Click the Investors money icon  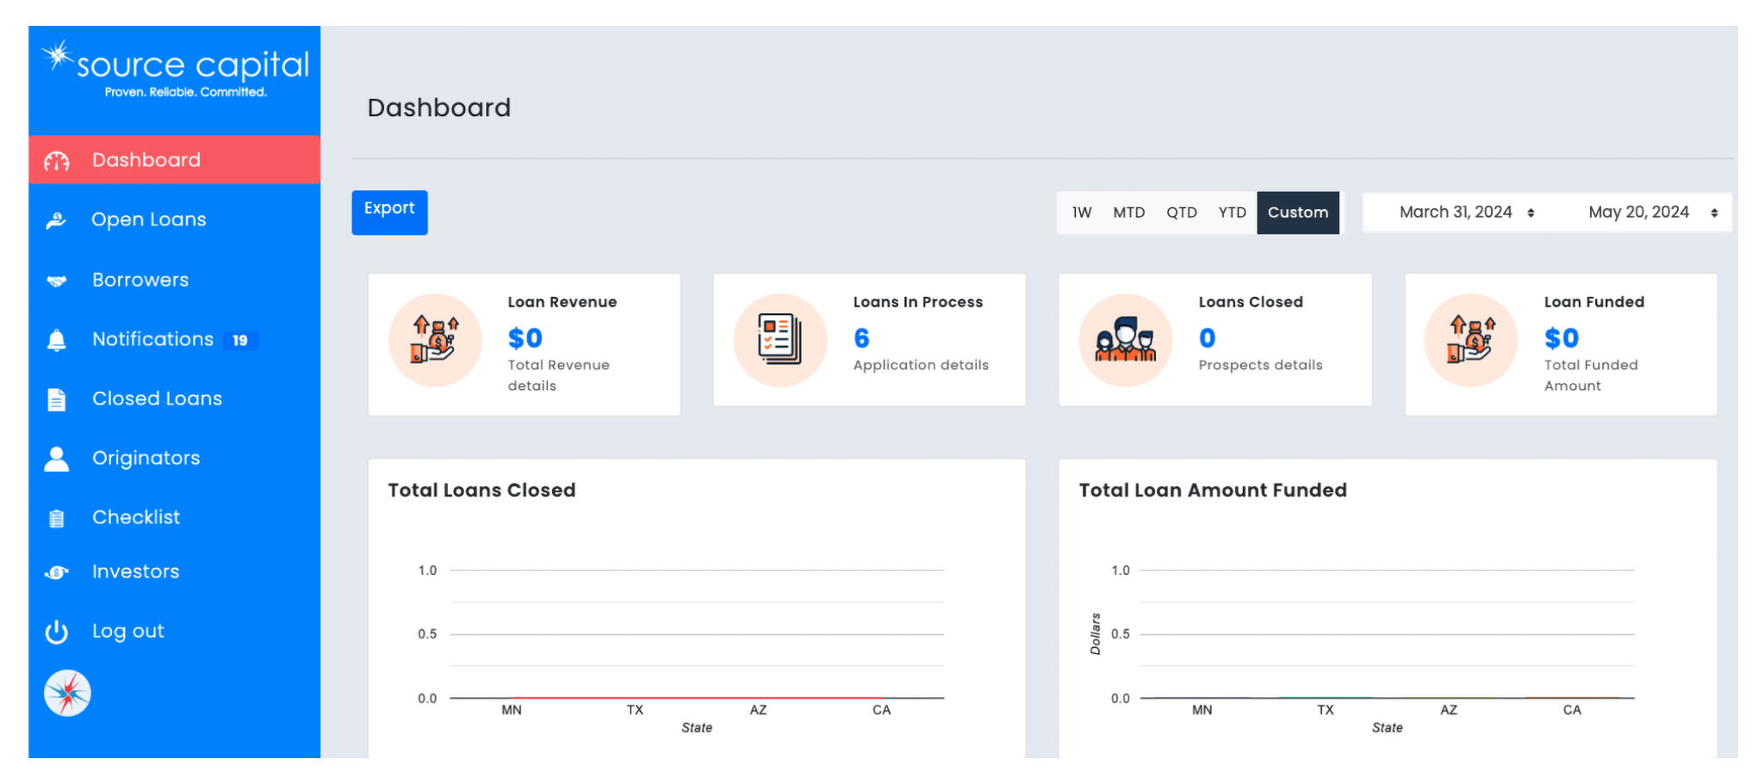(57, 572)
